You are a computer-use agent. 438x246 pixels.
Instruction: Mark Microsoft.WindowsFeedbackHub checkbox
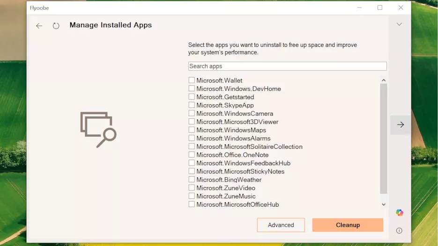click(192, 163)
